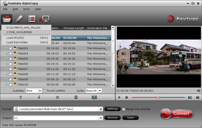Open the Tools menu
This screenshot has width=202, height=128.
26,9
